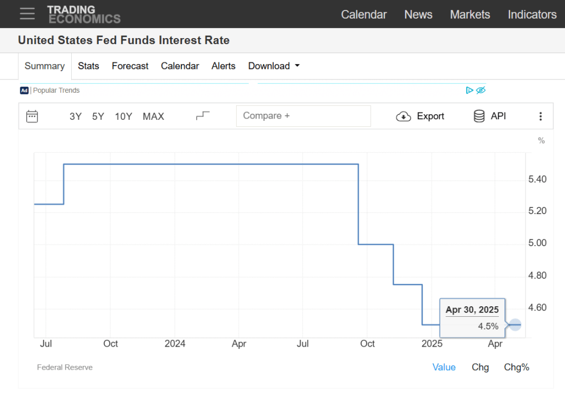Select the MAX time range
Screen dimensions: 565x399
[x=153, y=116]
